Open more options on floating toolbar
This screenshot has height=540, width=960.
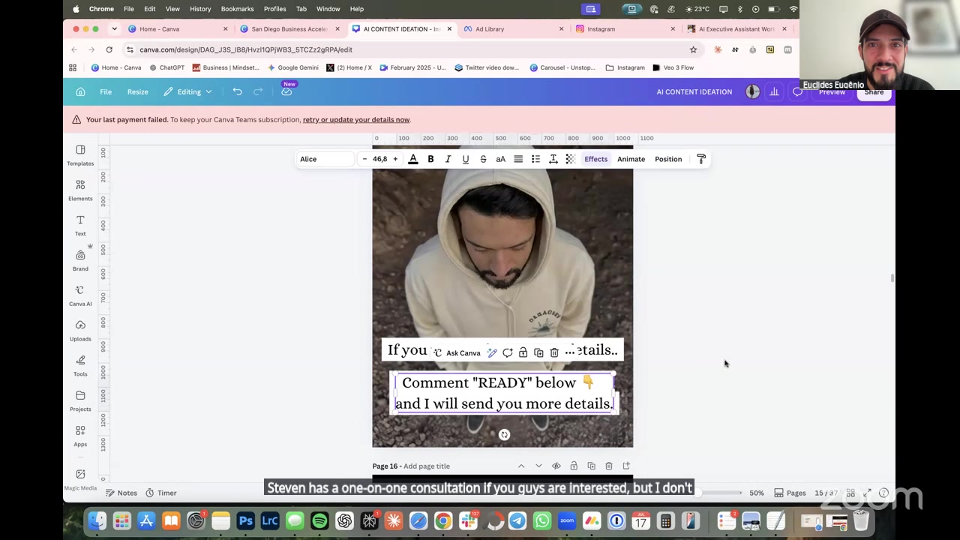(x=570, y=352)
